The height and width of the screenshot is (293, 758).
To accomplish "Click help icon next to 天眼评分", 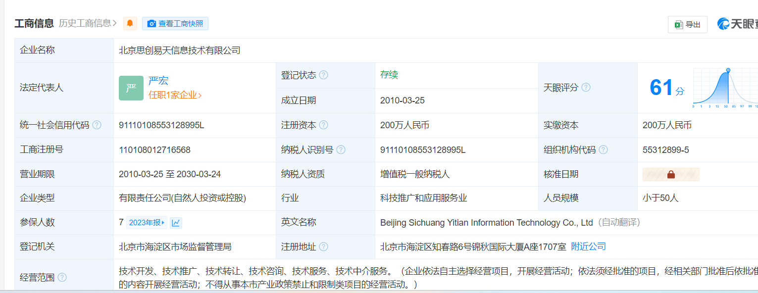I will [586, 87].
